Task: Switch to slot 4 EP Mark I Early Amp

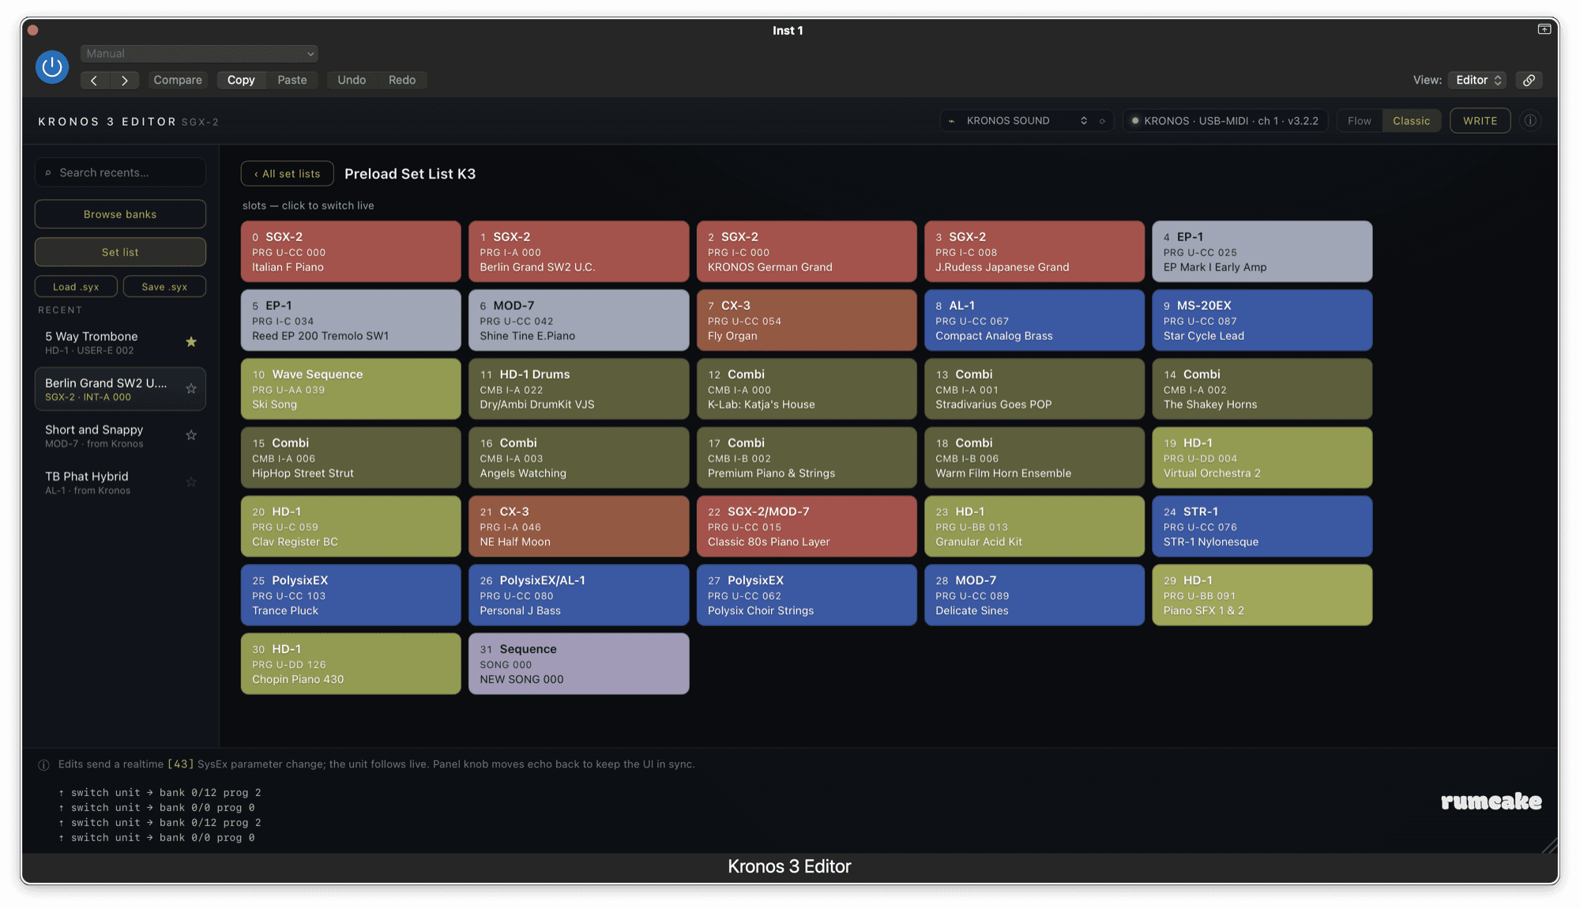Action: click(1262, 251)
